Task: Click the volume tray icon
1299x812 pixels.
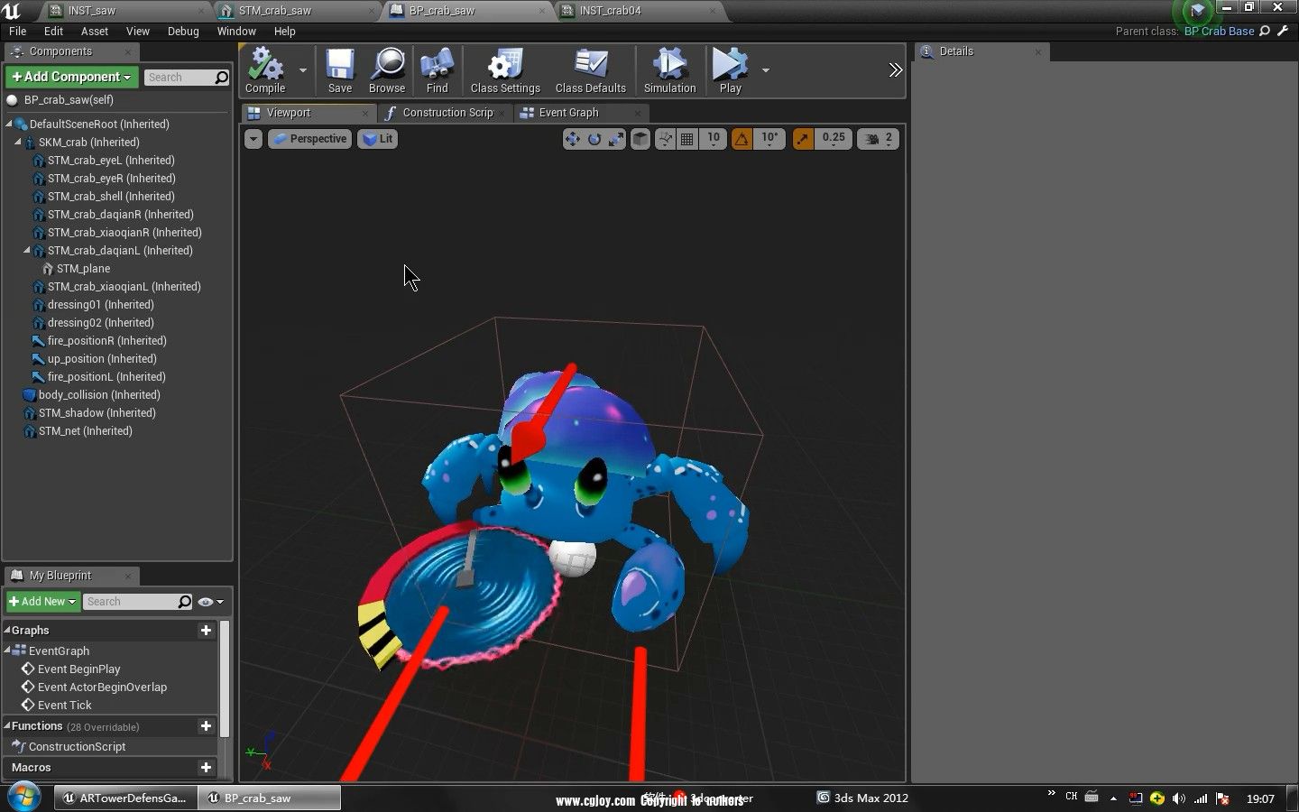Action: coord(1179,798)
